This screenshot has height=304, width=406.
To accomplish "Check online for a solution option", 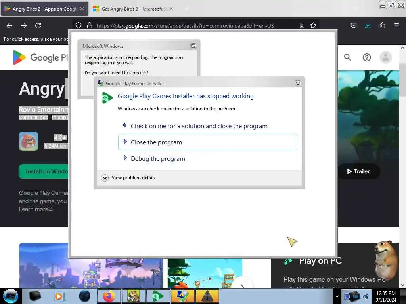I will coord(199,126).
